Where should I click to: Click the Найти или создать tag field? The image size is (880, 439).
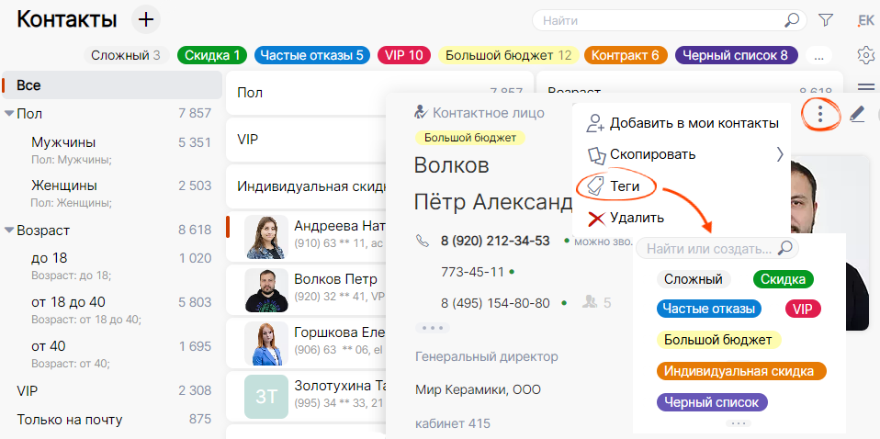tap(707, 249)
